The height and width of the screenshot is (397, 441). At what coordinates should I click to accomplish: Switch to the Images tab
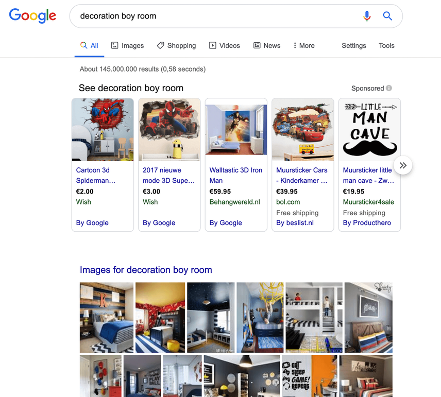127,45
